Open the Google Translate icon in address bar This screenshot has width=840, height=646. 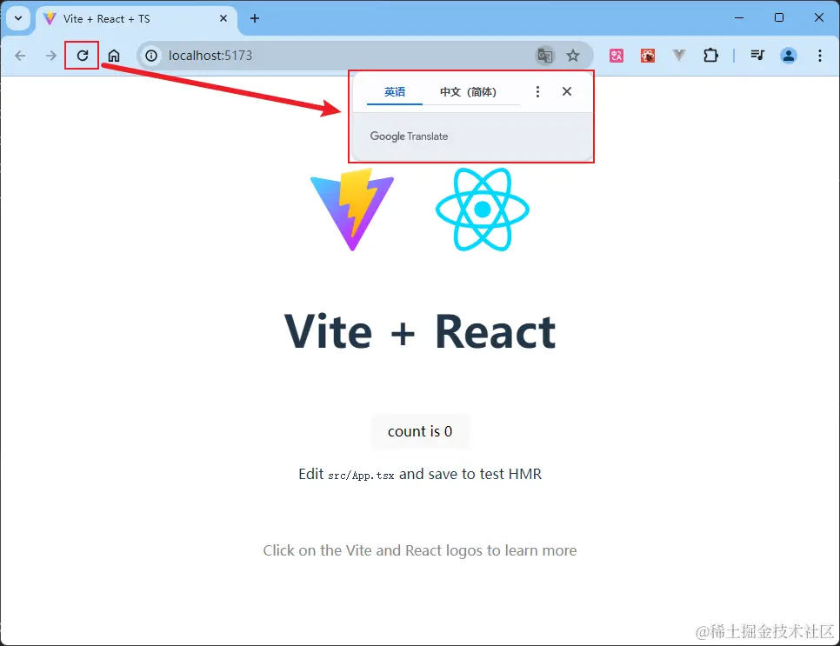point(545,56)
